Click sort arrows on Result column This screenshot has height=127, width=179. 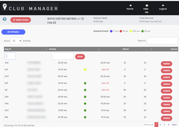coord(151,49)
